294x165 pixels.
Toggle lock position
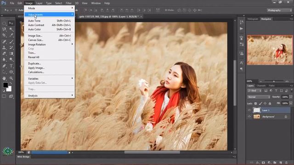265,103
